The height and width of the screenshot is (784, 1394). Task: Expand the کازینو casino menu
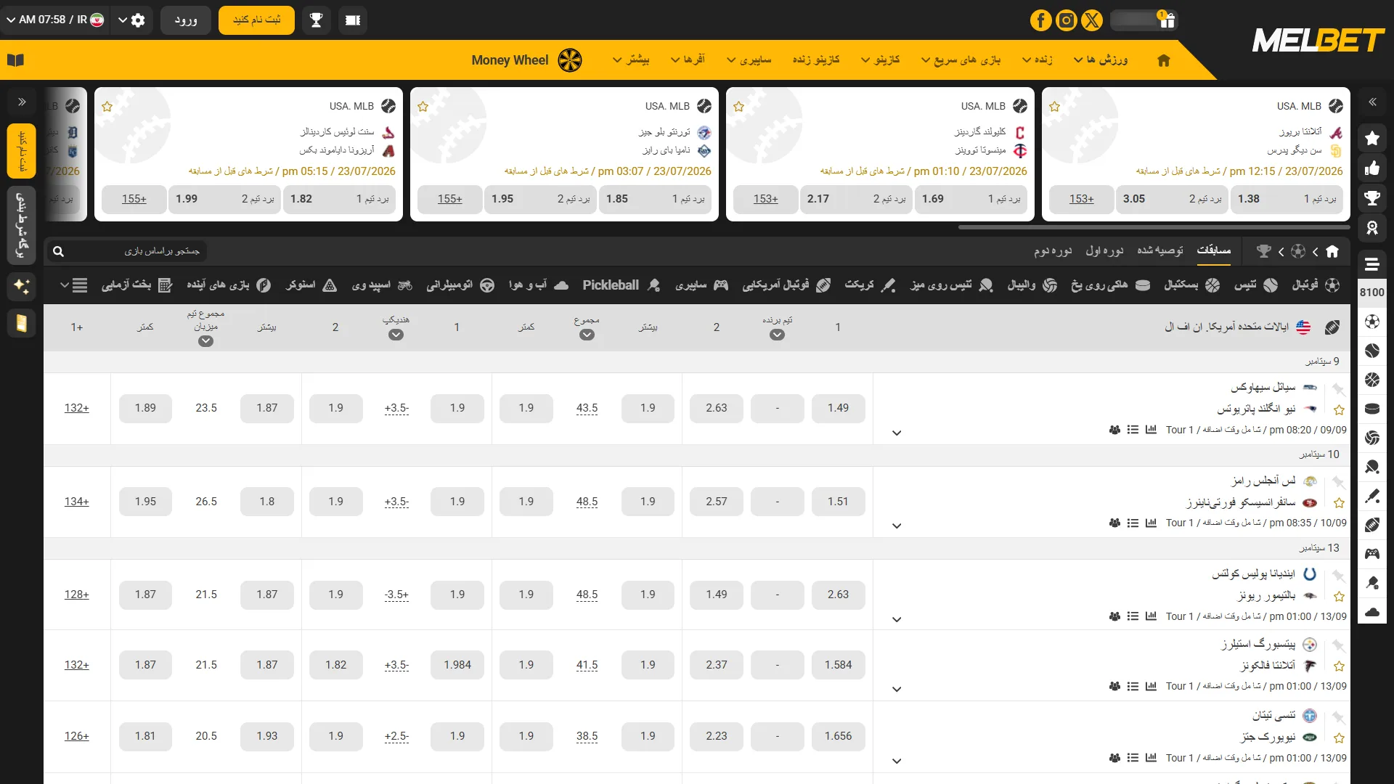pos(881,60)
